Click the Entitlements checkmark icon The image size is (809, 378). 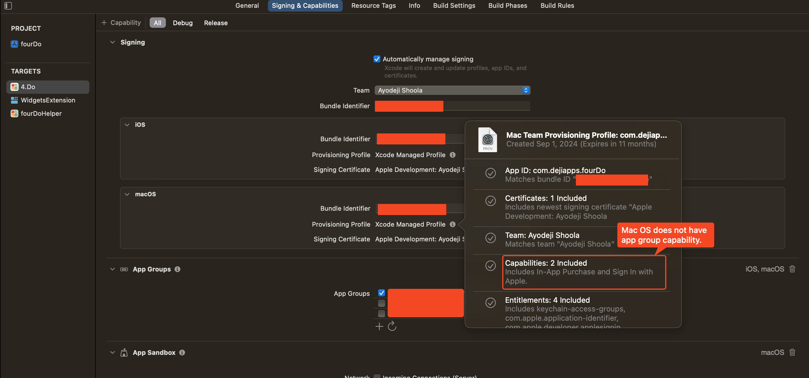[x=491, y=302]
